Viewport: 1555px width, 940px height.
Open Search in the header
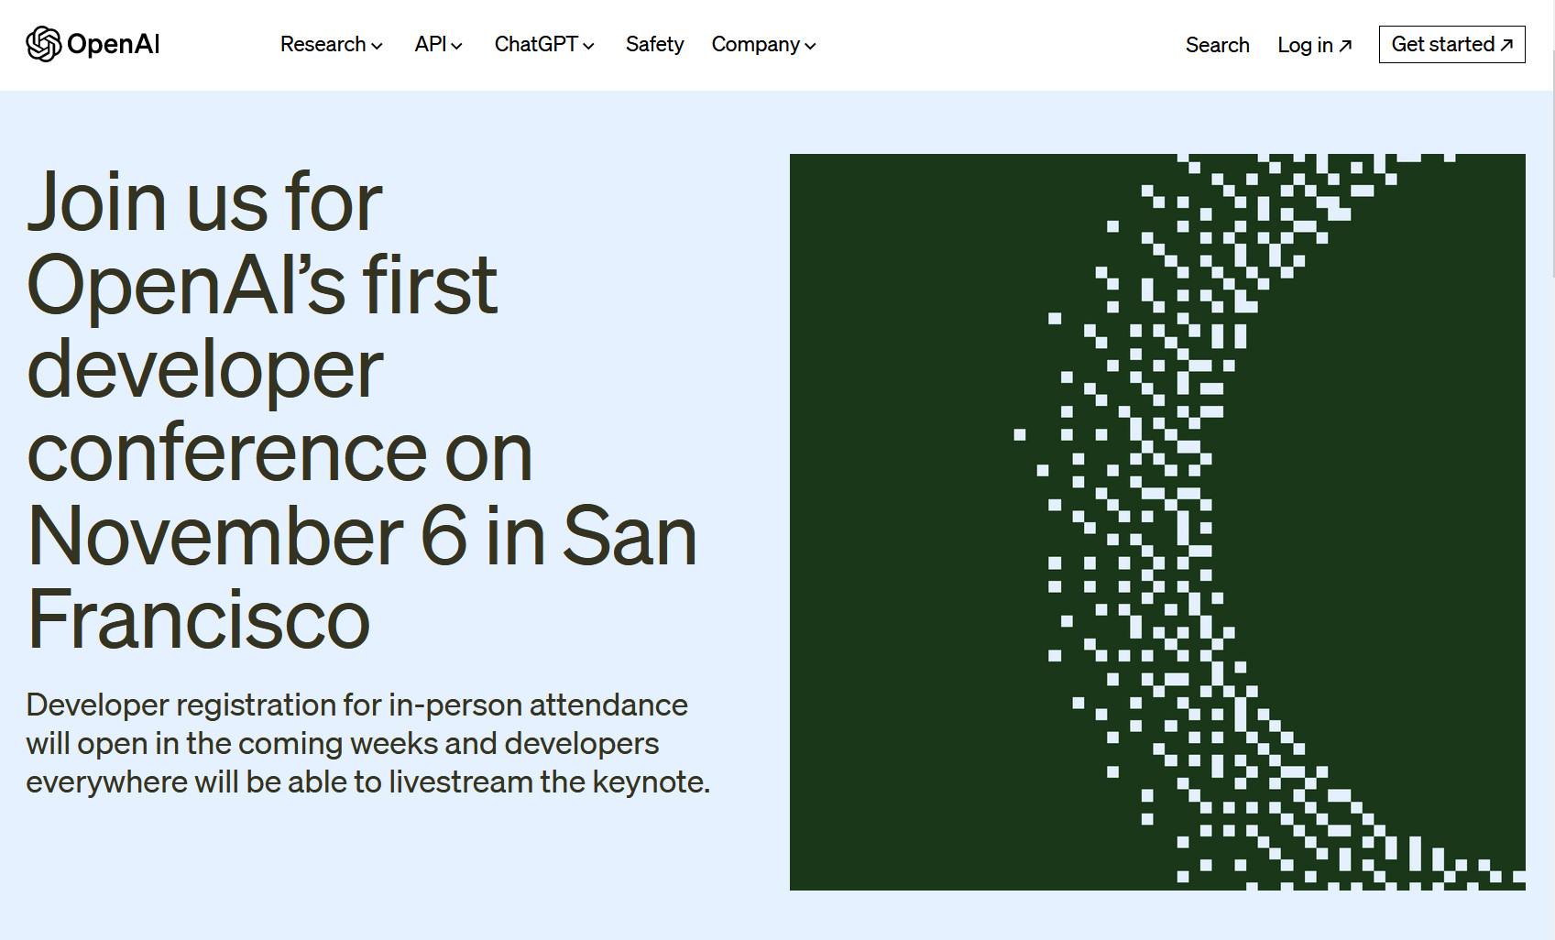pos(1217,45)
